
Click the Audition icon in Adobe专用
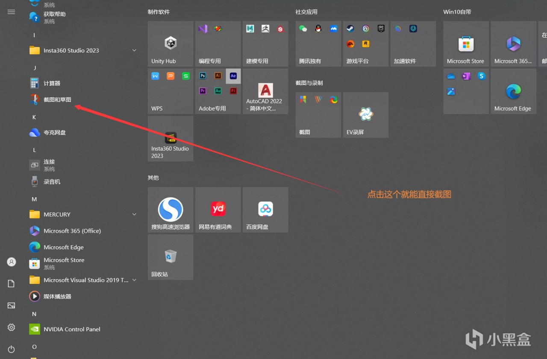pos(218,91)
